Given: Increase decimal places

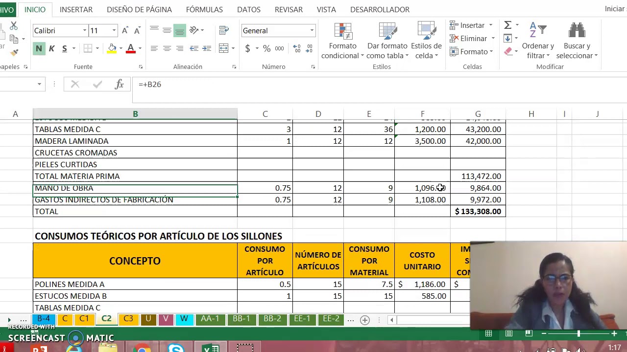Looking at the screenshot, I should coord(297,48).
